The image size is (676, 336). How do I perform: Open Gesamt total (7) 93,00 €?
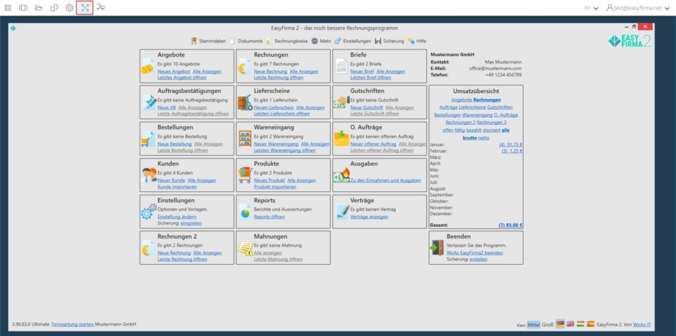(510, 225)
